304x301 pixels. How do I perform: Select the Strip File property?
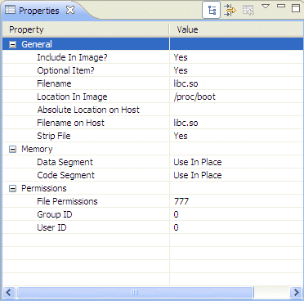coord(54,136)
